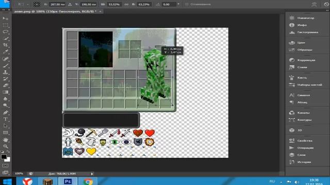Cancel the transform in options bar
This screenshot has width=330, height=185.
coord(326,4)
